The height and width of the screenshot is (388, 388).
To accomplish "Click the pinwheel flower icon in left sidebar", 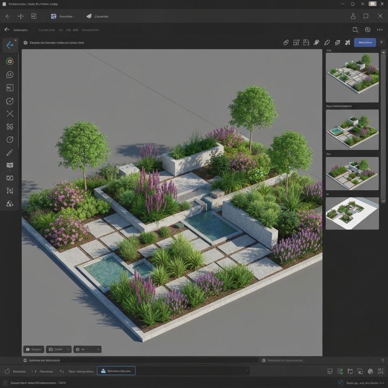I will click(x=10, y=127).
